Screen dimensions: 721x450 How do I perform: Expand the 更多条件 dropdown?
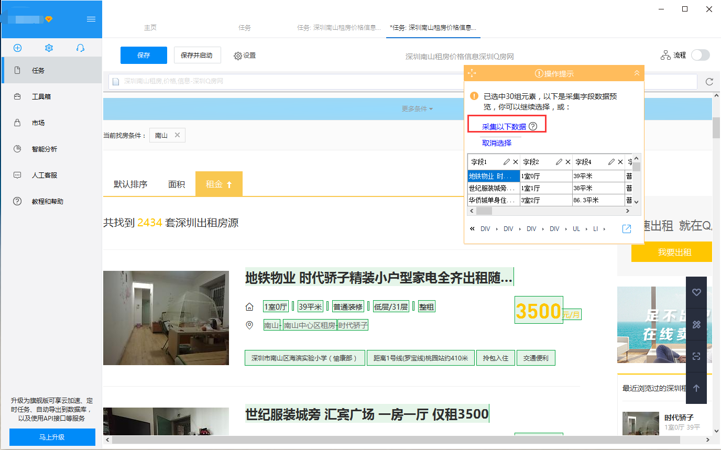[417, 109]
